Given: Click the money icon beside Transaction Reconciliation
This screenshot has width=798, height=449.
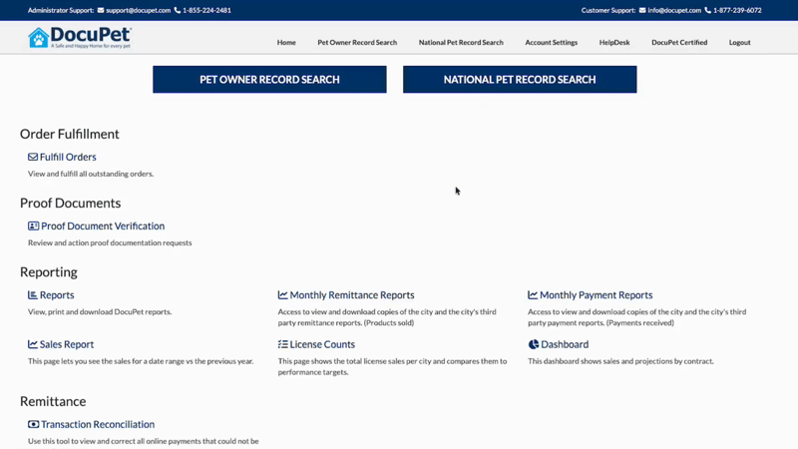Looking at the screenshot, I should pos(33,424).
